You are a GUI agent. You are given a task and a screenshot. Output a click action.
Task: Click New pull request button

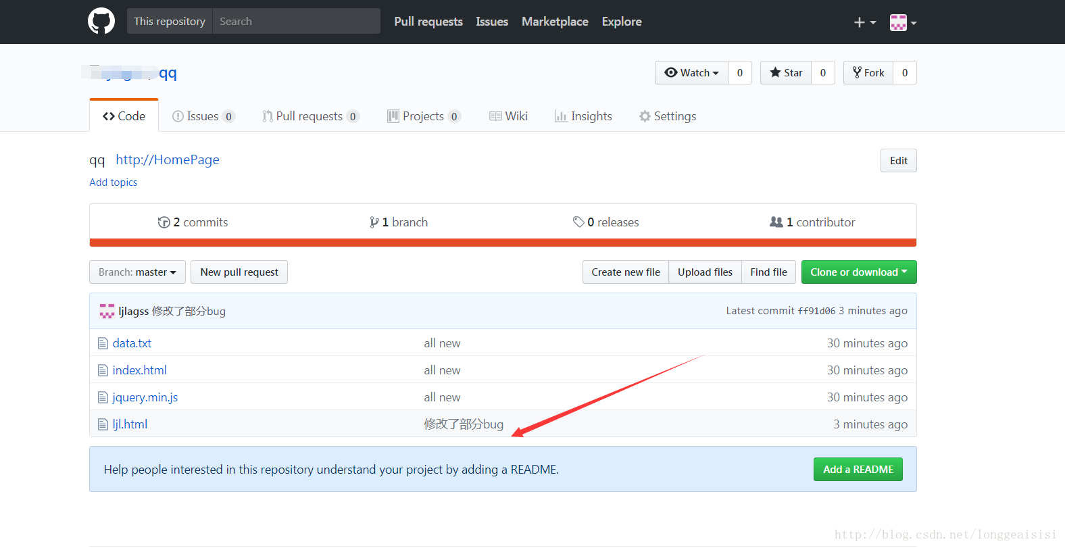point(239,272)
